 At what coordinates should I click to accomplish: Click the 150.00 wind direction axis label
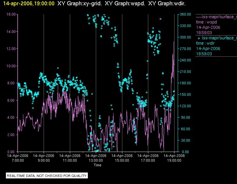[185, 94]
